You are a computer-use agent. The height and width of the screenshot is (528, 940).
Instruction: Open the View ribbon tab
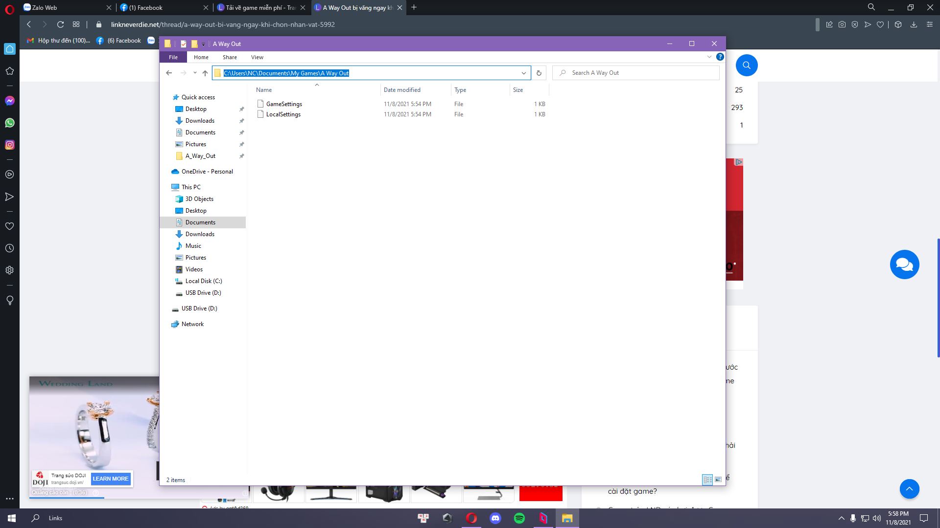click(257, 57)
